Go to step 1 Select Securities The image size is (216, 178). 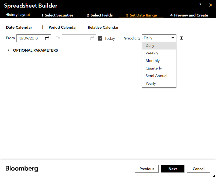coord(57,15)
